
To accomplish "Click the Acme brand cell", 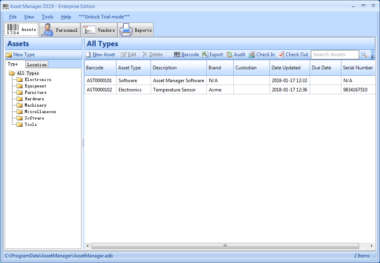I will (220, 90).
